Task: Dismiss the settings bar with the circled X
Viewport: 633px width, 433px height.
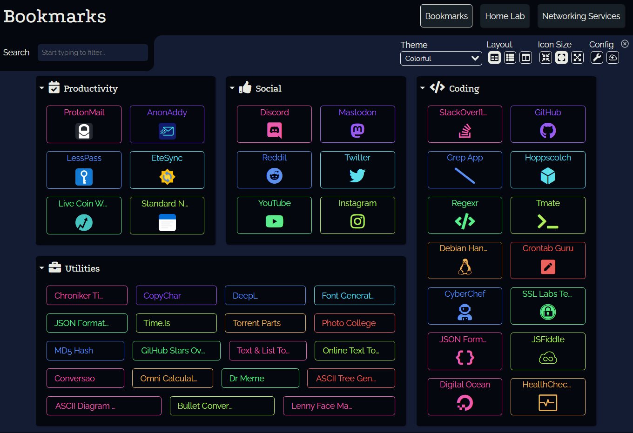Action: click(x=625, y=43)
